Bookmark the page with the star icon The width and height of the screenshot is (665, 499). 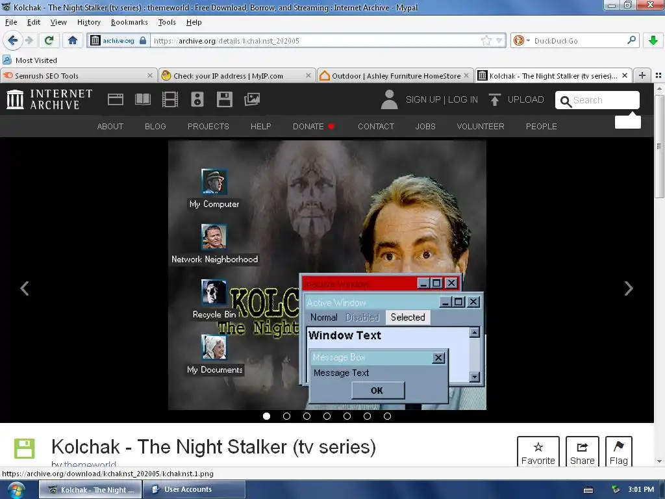(486, 41)
